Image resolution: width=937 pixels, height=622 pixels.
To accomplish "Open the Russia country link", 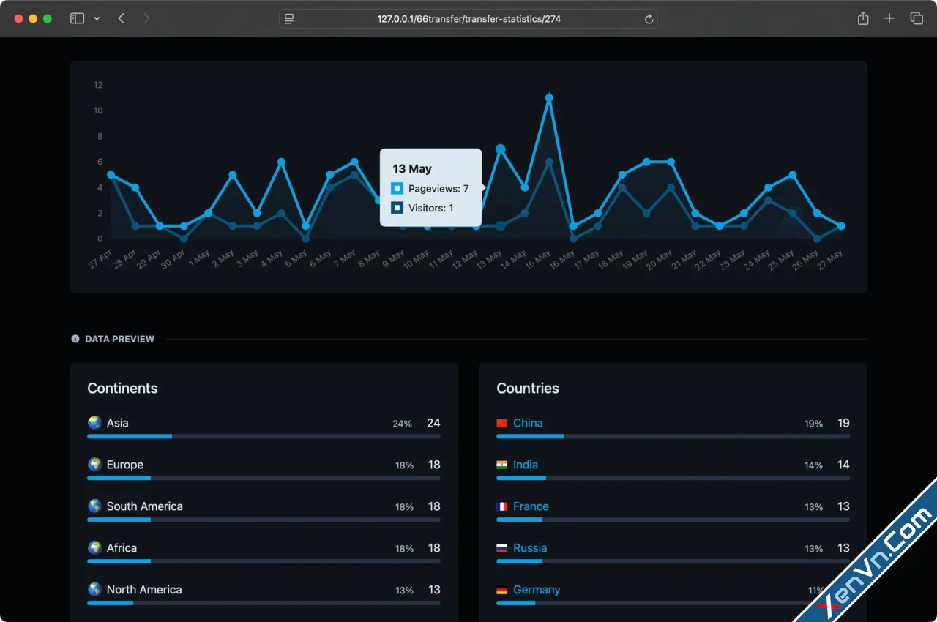I will coord(530,548).
